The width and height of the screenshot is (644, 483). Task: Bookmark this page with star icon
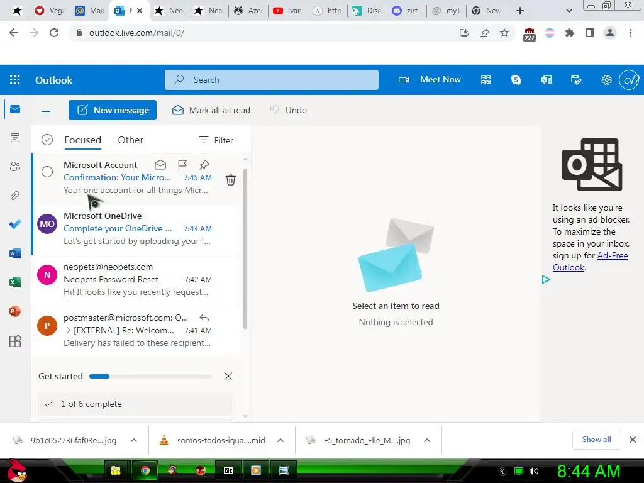point(504,33)
